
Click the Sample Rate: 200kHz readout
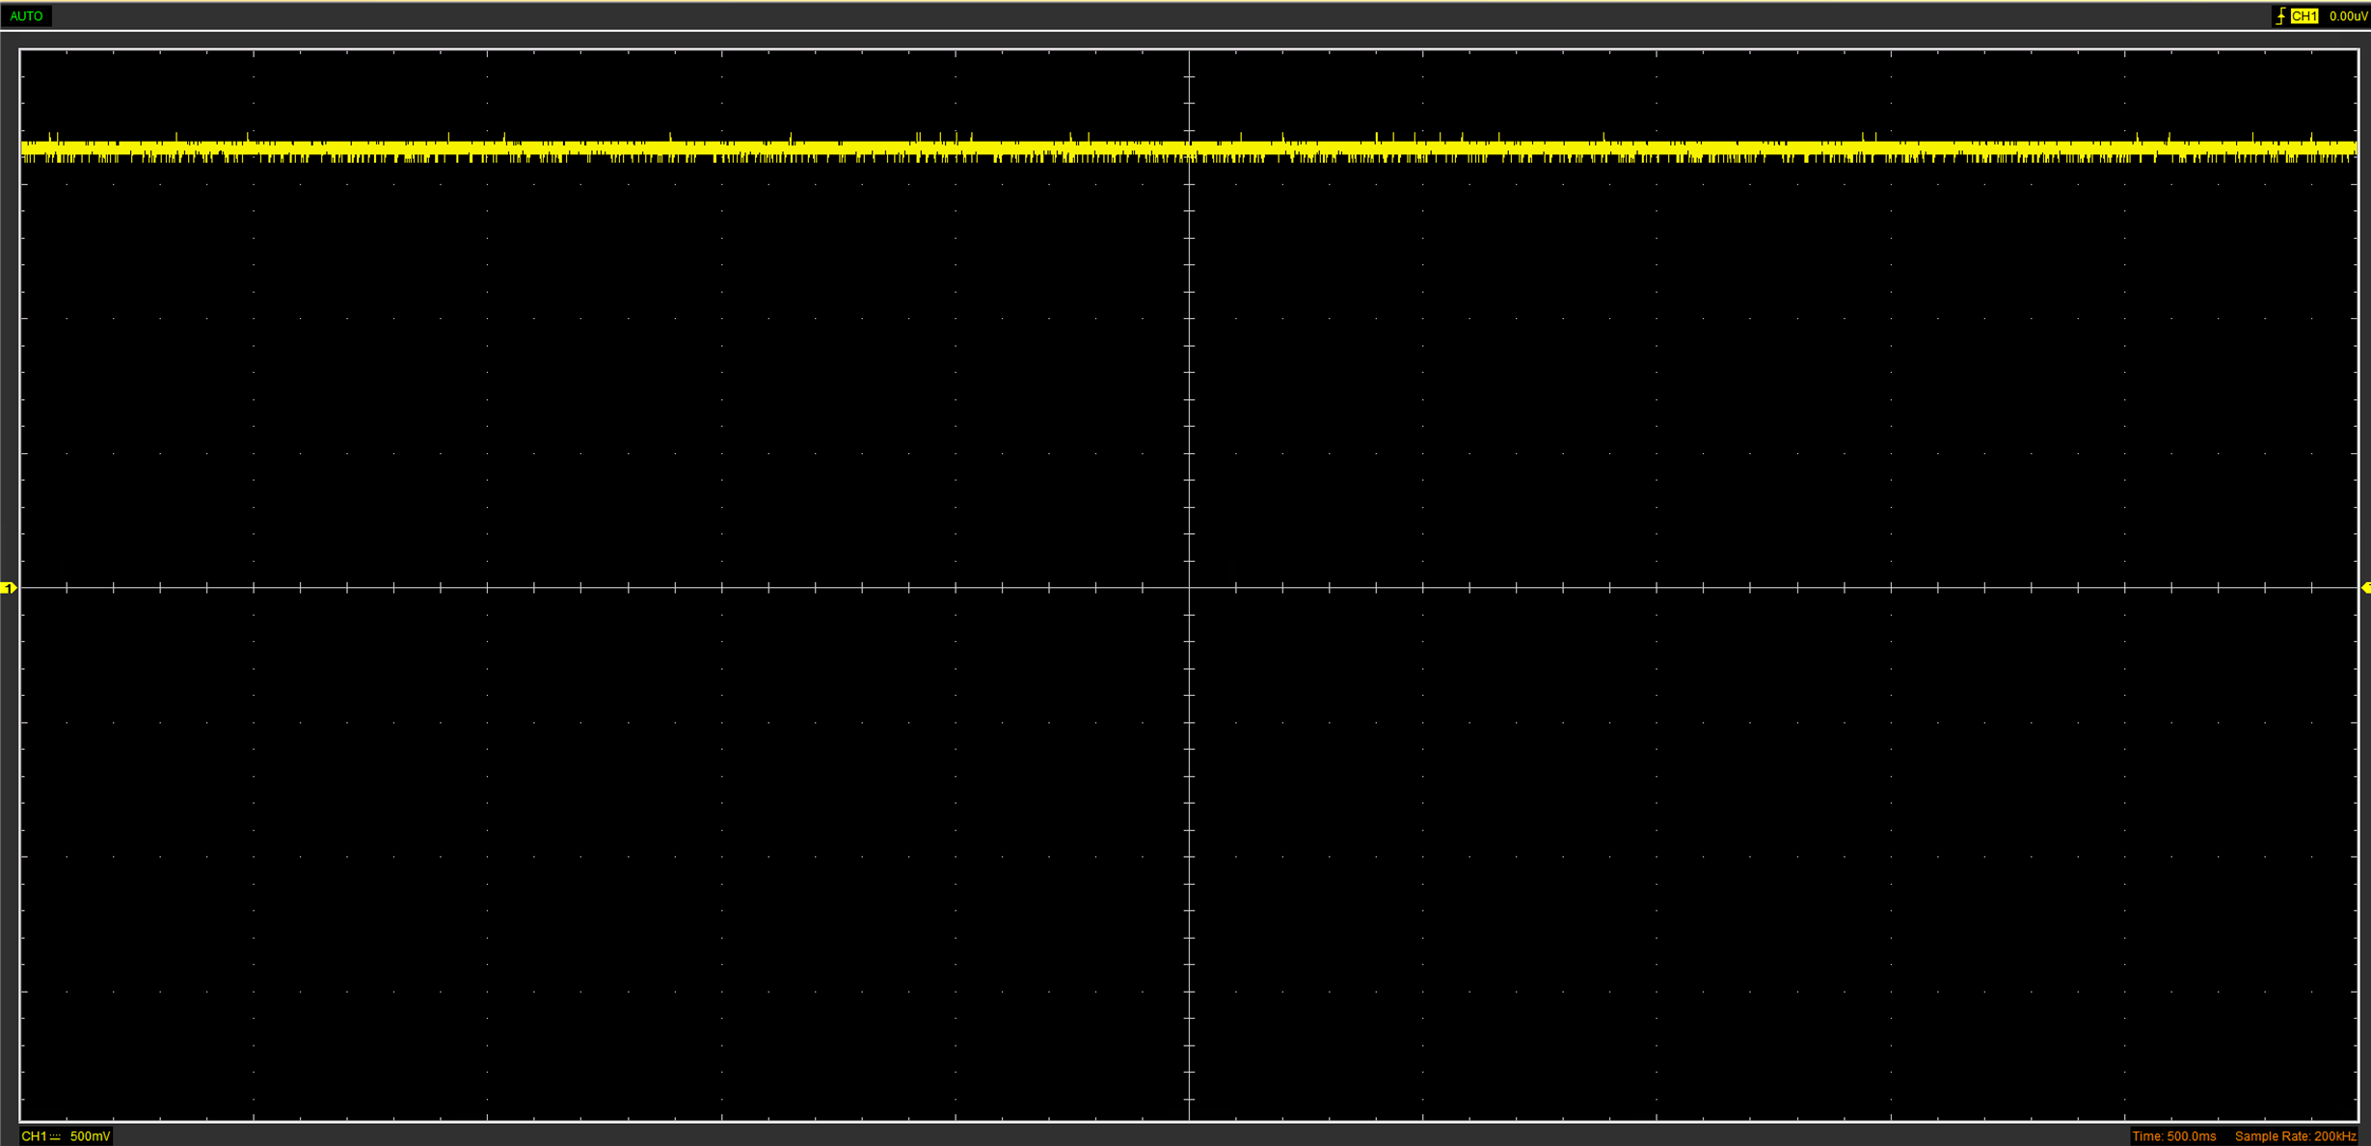point(2295,1137)
